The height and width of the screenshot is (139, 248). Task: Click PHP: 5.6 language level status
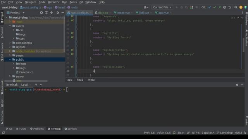149,133
